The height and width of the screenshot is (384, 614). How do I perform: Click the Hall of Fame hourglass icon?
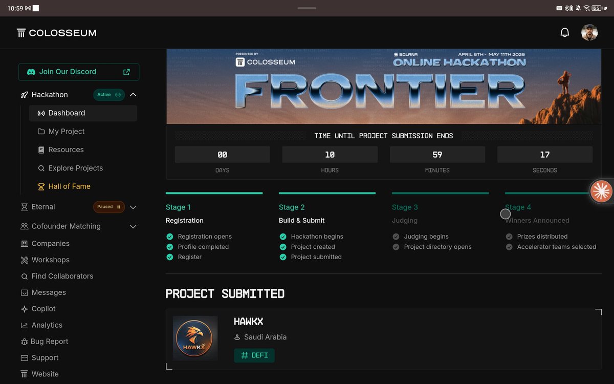[x=41, y=187]
